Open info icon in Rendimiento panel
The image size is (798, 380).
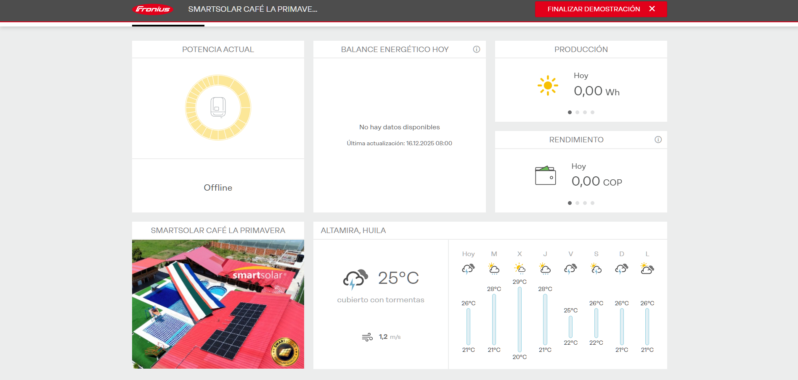[x=658, y=140]
